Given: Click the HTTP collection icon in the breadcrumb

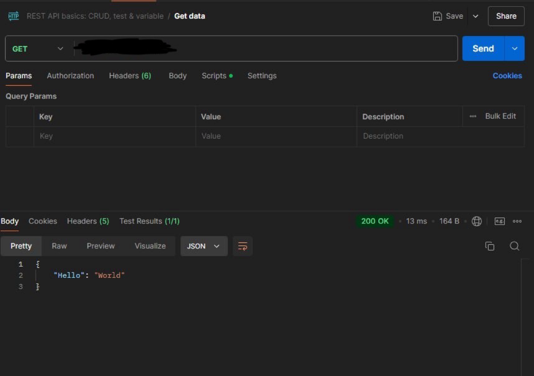Looking at the screenshot, I should click(13, 16).
